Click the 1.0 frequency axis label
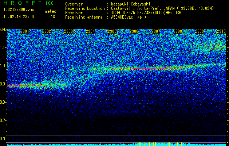 [3, 66]
